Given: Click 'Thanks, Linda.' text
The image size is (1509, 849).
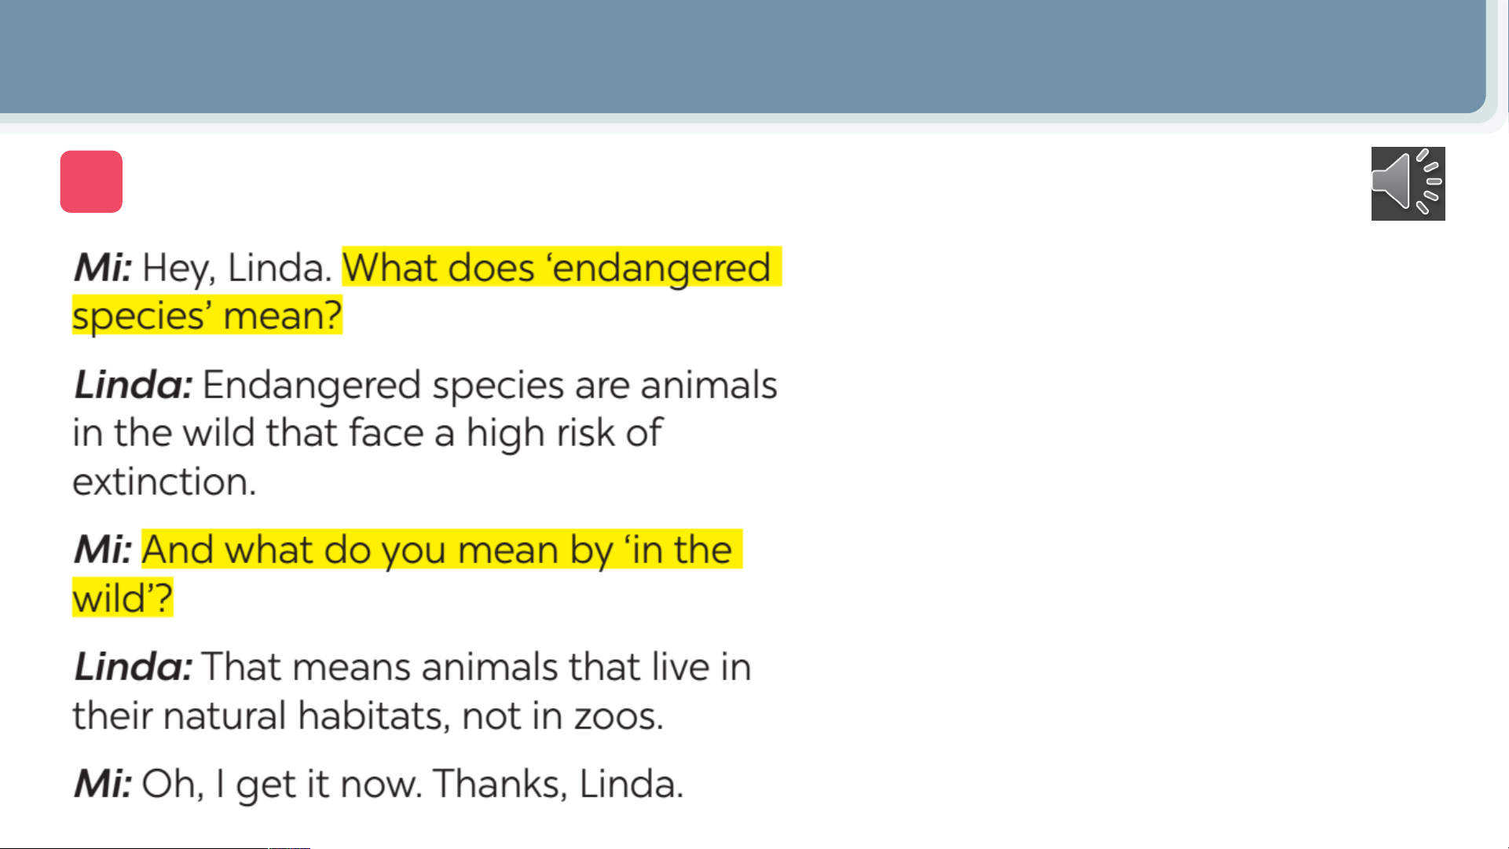Looking at the screenshot, I should coord(559,784).
